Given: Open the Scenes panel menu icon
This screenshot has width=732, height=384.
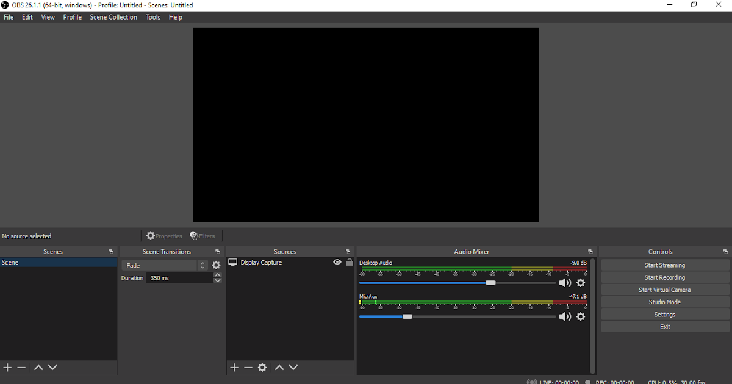Looking at the screenshot, I should [111, 251].
